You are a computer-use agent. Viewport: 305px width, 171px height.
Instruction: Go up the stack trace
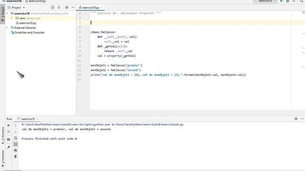pos(16,125)
